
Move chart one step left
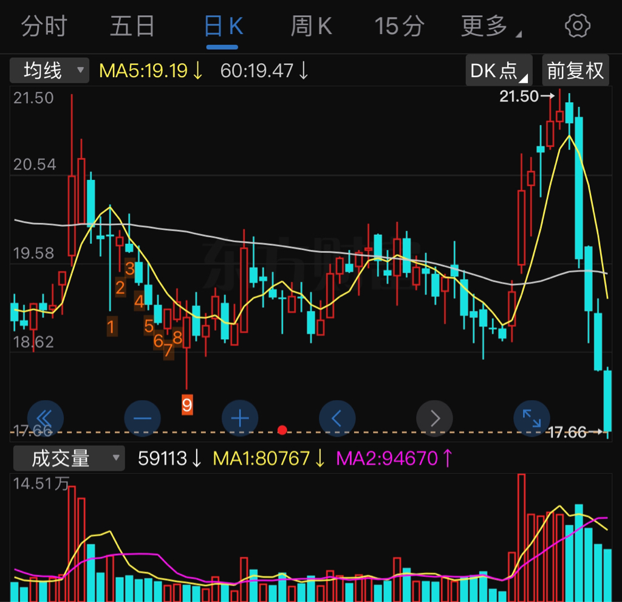point(337,418)
